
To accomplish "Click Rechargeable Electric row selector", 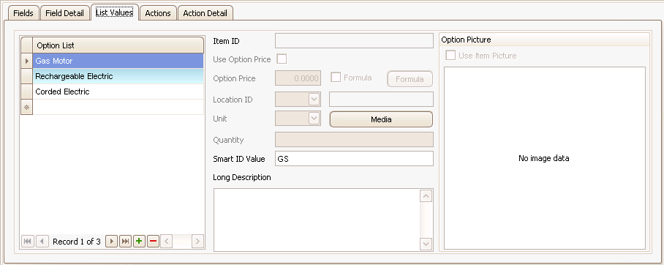I will tap(26, 76).
